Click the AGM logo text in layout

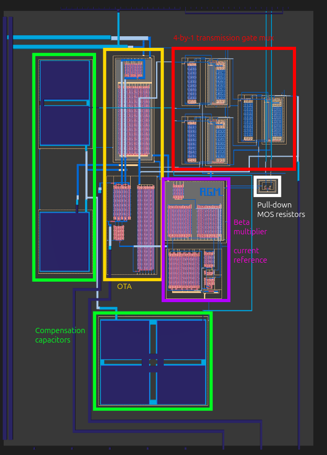tap(211, 192)
